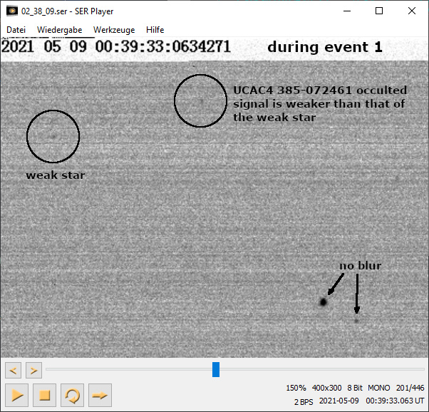
Task: Click the SER Player title bar icon
Action: coord(12,11)
